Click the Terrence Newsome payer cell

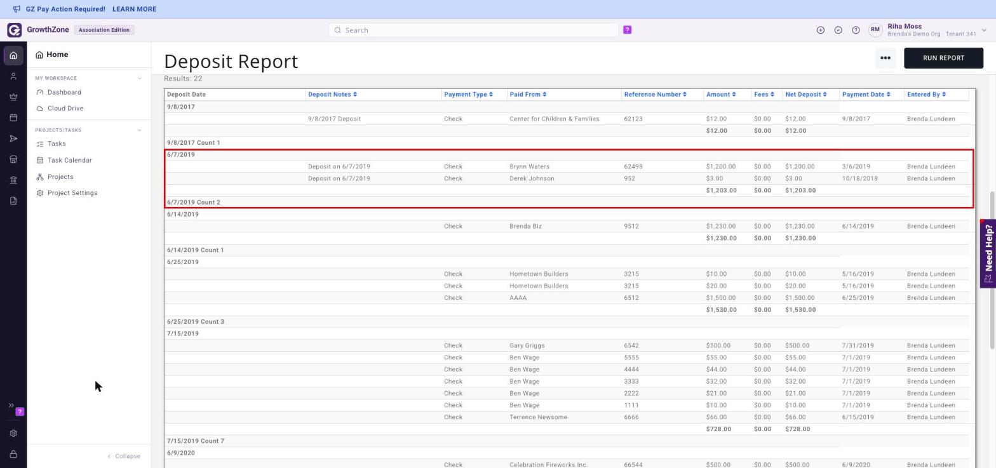click(538, 417)
